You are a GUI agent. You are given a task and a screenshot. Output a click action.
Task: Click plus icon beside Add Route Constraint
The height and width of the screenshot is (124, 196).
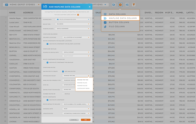point(48,100)
